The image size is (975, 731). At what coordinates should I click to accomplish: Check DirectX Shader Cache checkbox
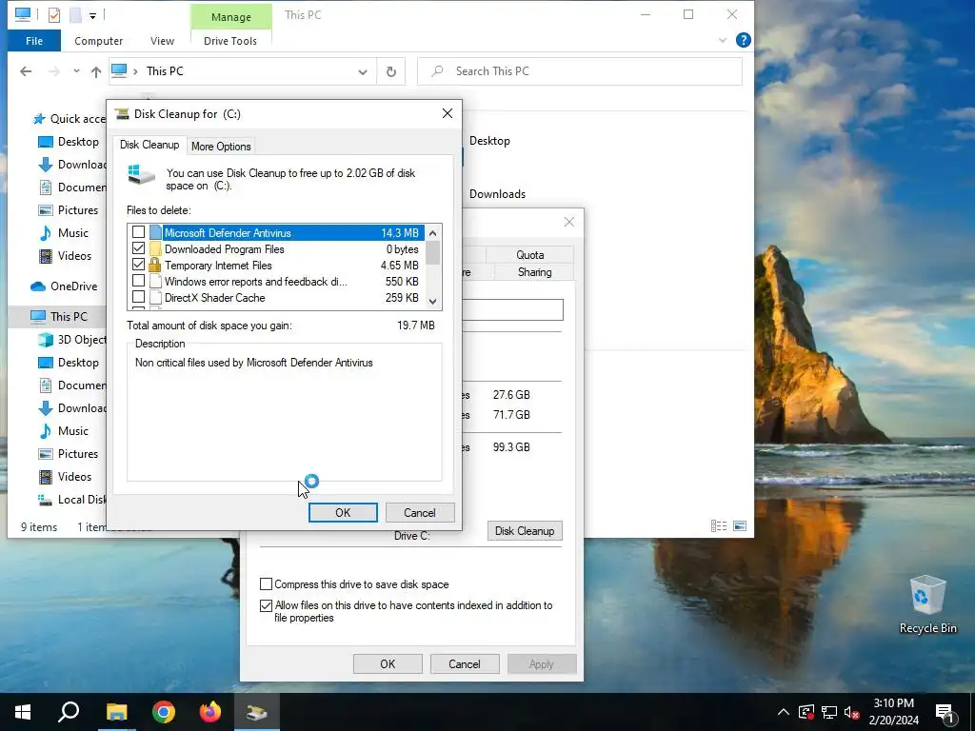(139, 297)
